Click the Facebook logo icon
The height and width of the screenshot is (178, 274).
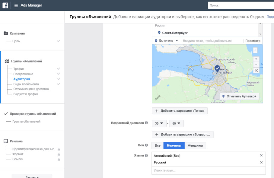pyautogui.click(x=5, y=5)
